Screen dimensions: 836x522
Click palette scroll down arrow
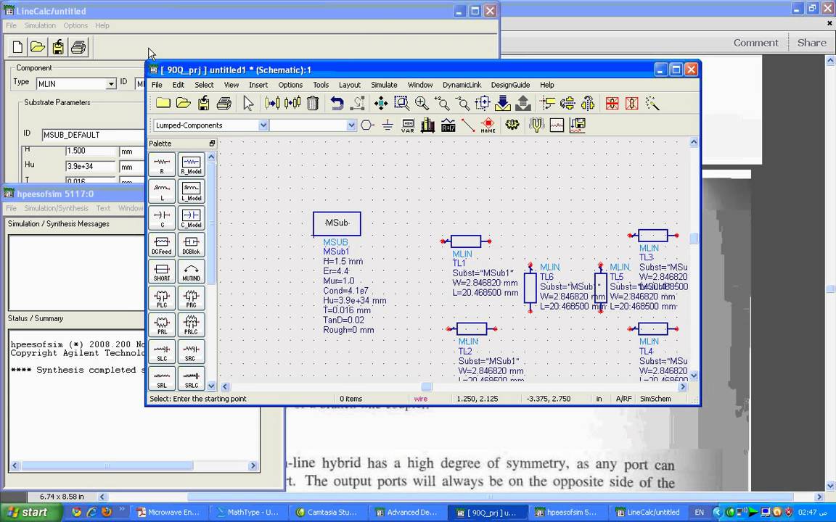click(x=211, y=386)
